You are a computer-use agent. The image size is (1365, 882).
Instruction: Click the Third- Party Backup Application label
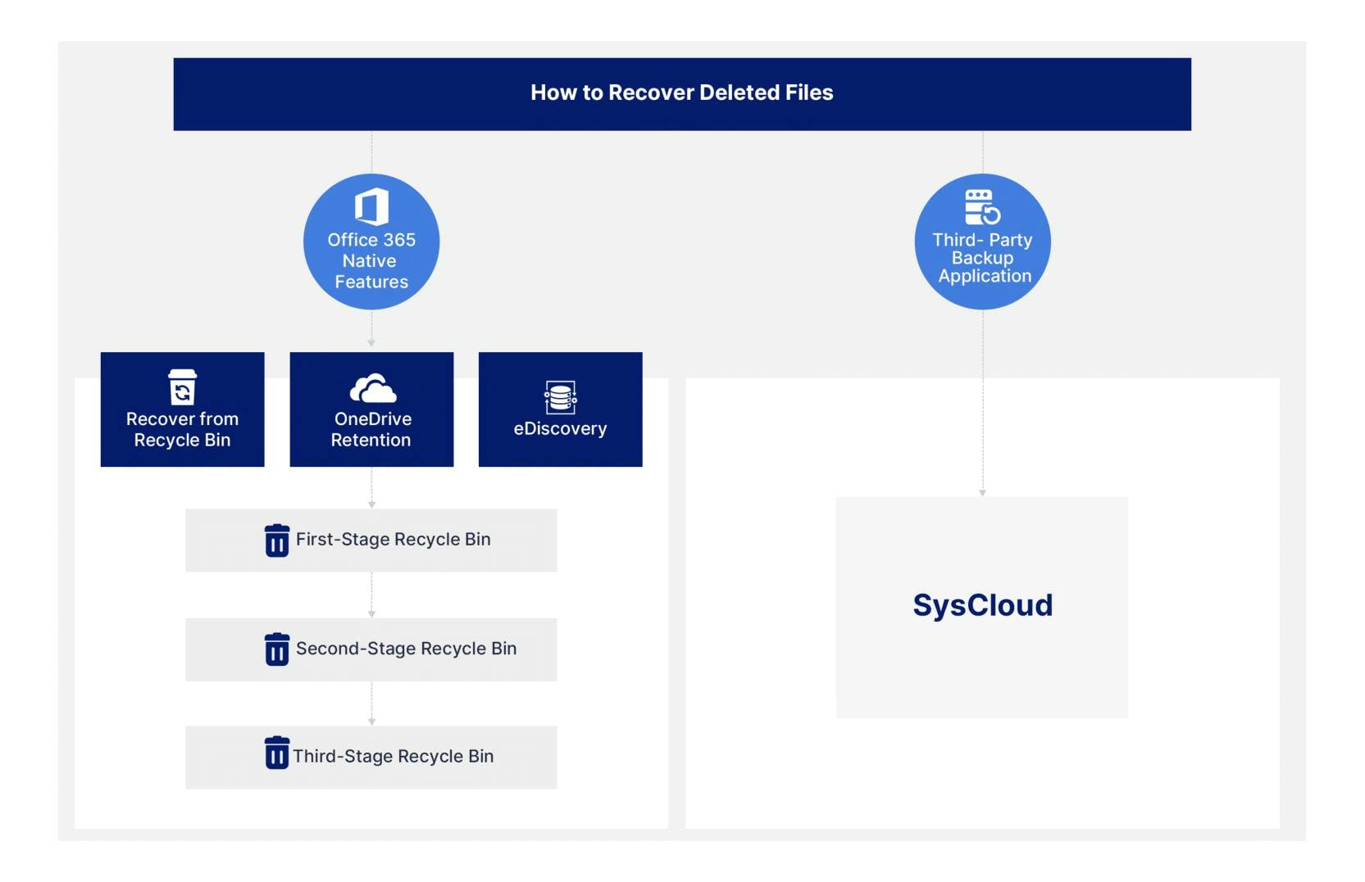click(983, 258)
